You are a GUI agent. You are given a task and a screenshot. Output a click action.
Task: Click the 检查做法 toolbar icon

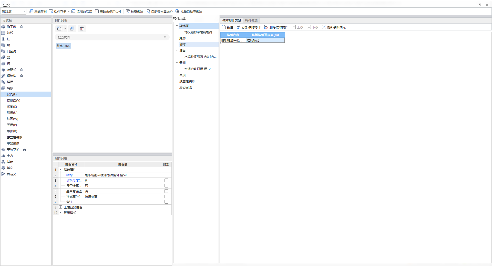[x=128, y=12]
